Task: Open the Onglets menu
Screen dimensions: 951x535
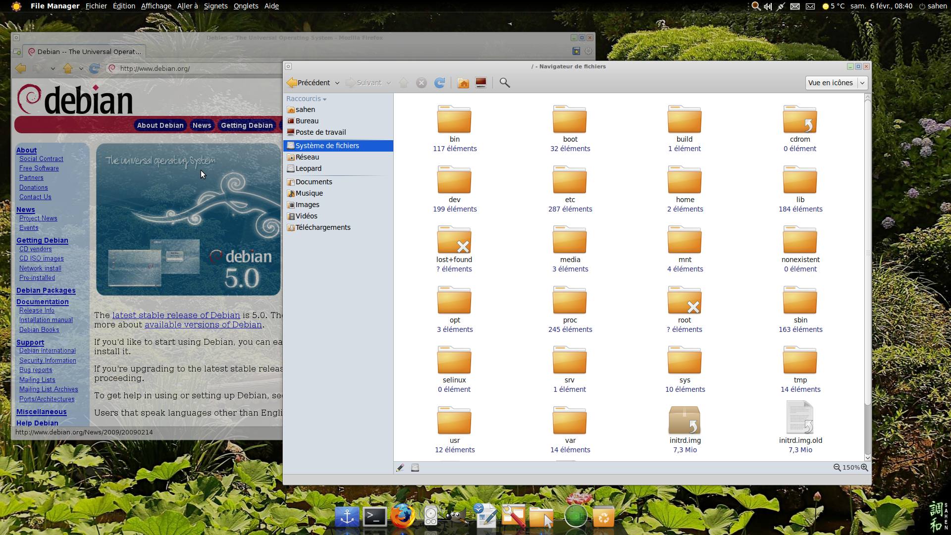Action: tap(246, 6)
